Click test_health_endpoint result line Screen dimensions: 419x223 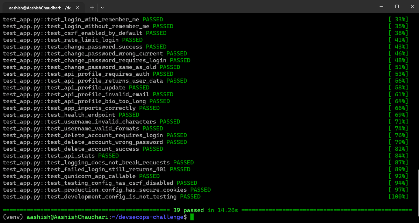[71, 115]
